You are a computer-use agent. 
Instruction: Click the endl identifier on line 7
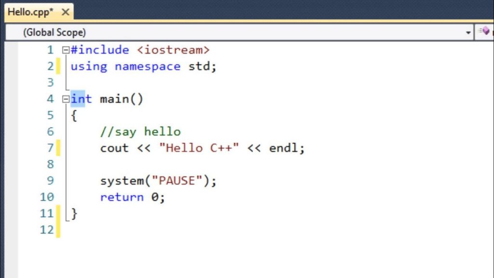pos(285,148)
